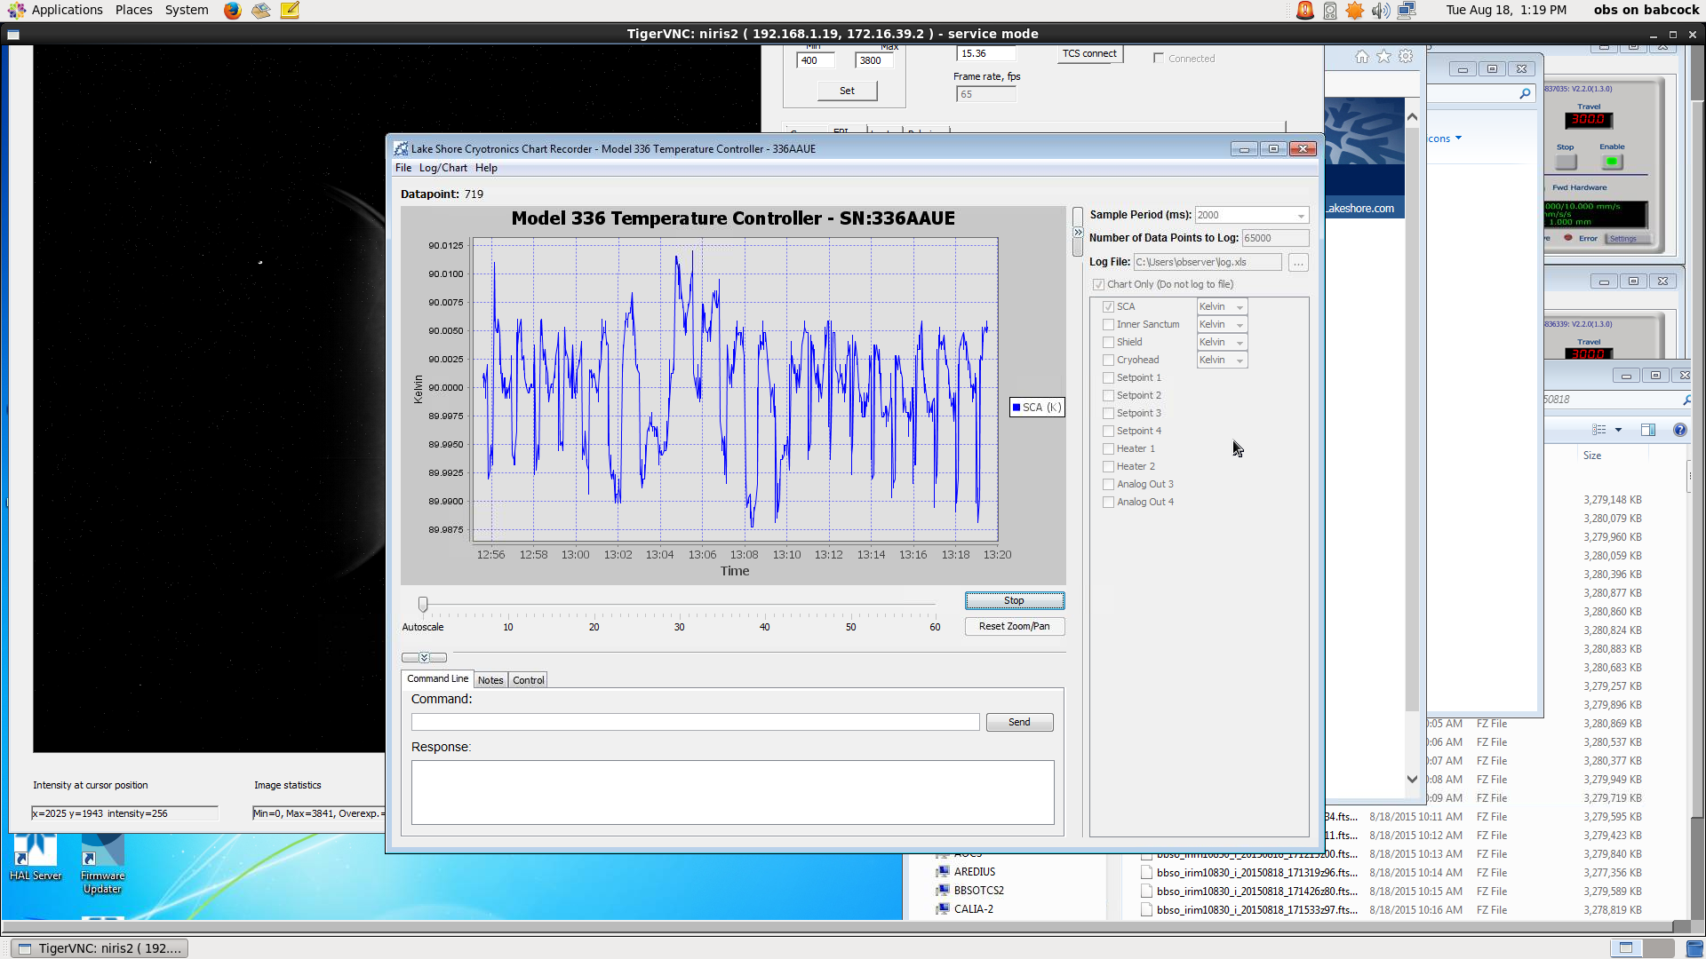The image size is (1706, 959).
Task: Click the red notification icon in system tray
Action: tap(1304, 11)
